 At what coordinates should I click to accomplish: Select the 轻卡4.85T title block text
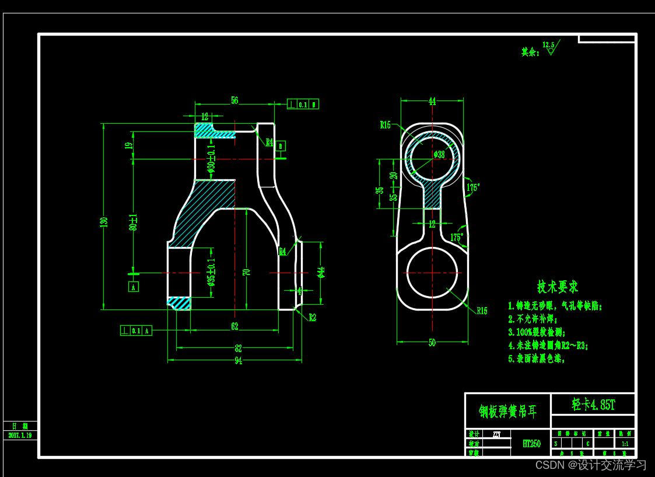tap(593, 404)
